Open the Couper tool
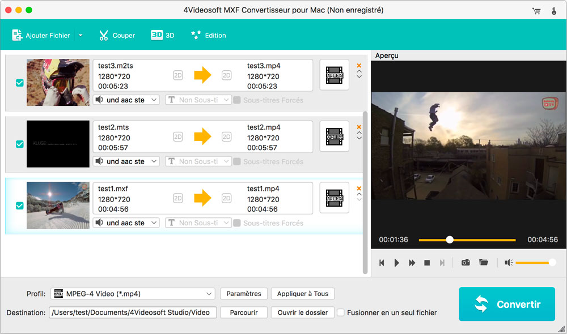The height and width of the screenshot is (334, 567). [117, 35]
